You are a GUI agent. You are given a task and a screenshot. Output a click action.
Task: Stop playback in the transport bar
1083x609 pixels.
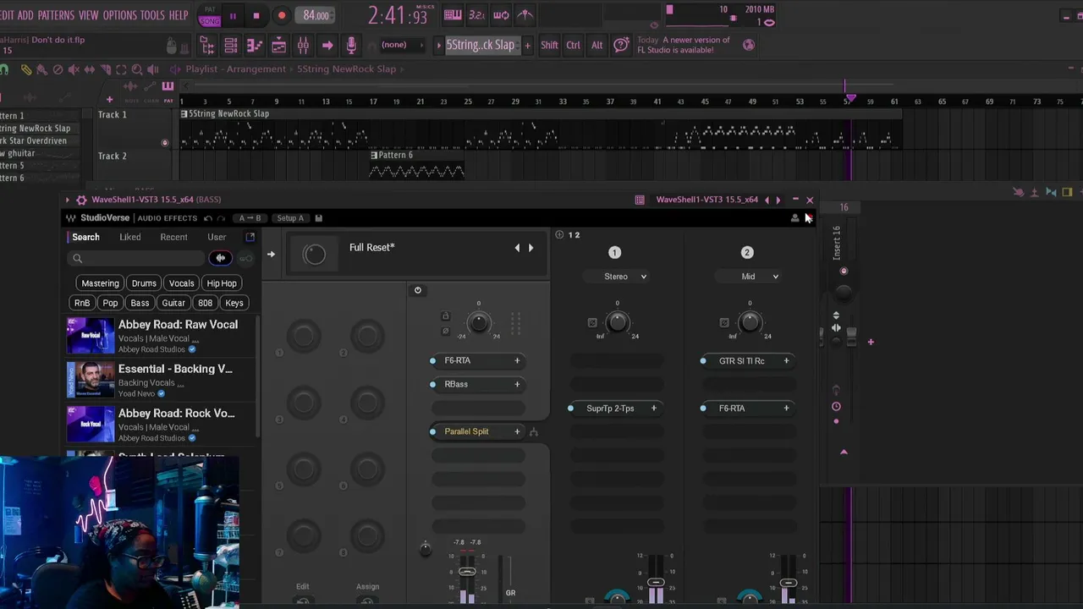coord(256,15)
